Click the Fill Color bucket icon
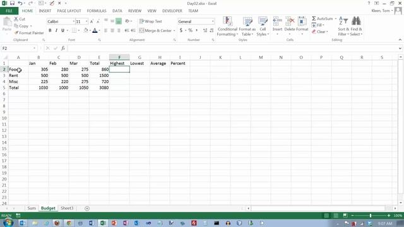 (x=86, y=30)
